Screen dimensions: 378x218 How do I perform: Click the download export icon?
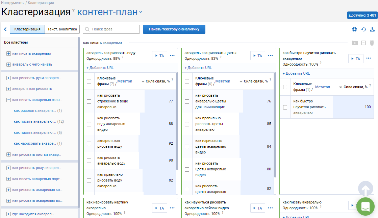pyautogui.click(x=372, y=29)
